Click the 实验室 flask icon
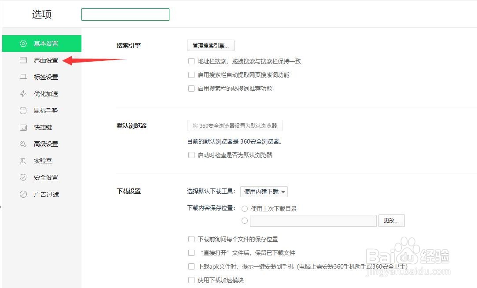The height and width of the screenshot is (288, 477). click(23, 161)
